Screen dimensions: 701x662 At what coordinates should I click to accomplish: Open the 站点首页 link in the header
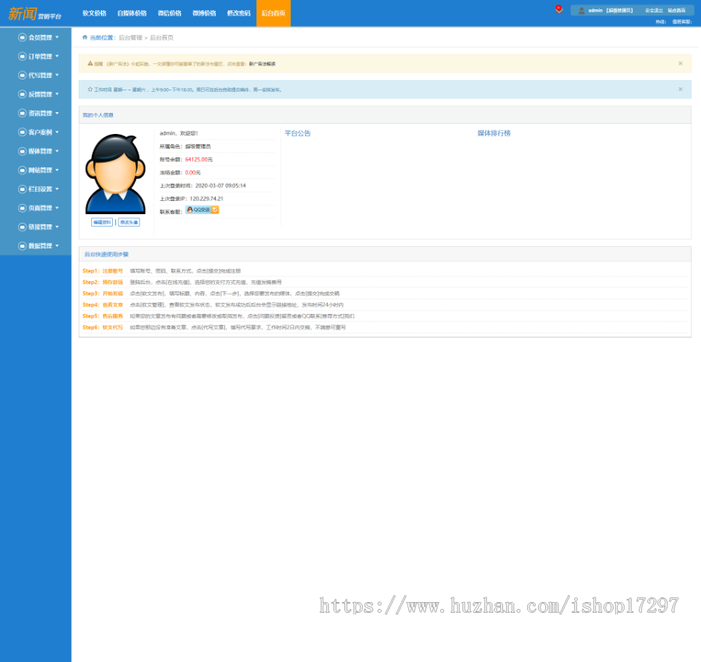pyautogui.click(x=676, y=10)
